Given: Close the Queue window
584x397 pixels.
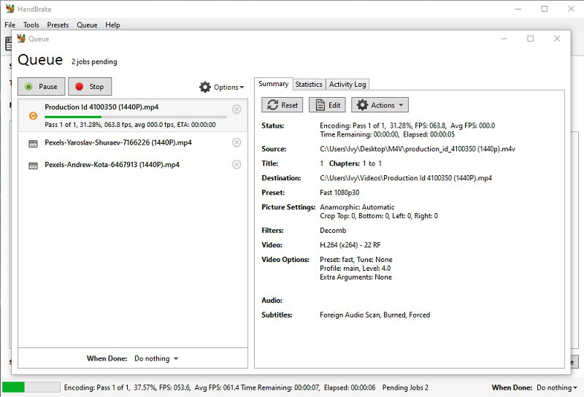Looking at the screenshot, I should (x=557, y=39).
